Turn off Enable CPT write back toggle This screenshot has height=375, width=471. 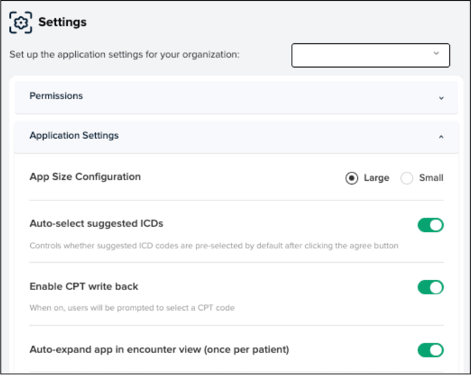click(x=431, y=287)
